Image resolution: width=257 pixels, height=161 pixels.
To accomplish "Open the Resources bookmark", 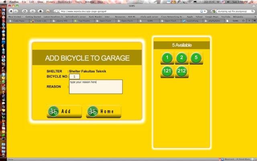I will click(x=120, y=17).
